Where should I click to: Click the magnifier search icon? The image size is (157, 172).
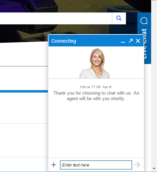coord(119,18)
